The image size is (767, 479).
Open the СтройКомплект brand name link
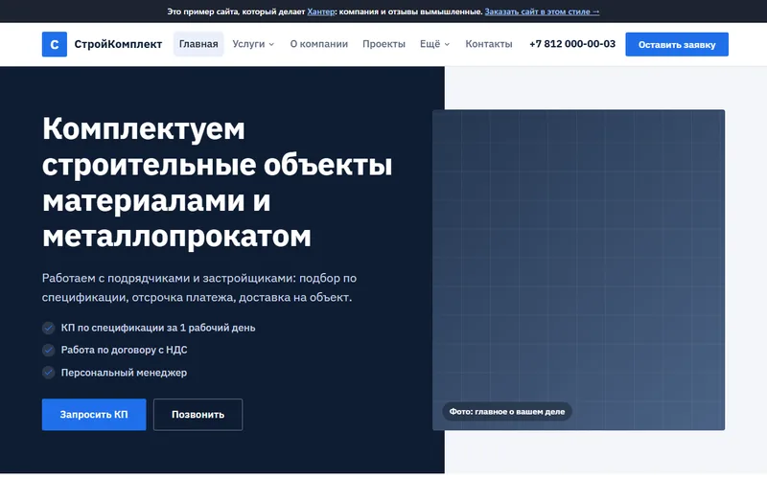118,44
